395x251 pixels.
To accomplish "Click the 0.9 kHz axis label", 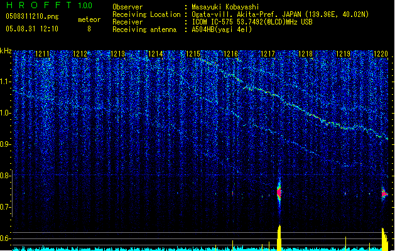I will pyautogui.click(x=6, y=144).
